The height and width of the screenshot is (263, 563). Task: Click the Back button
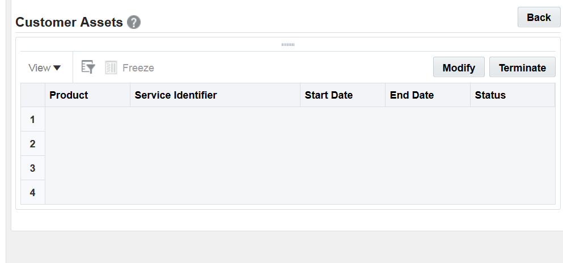pos(539,18)
